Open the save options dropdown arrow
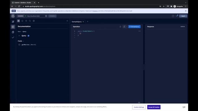The height and width of the screenshot is (111, 198). [127, 27]
